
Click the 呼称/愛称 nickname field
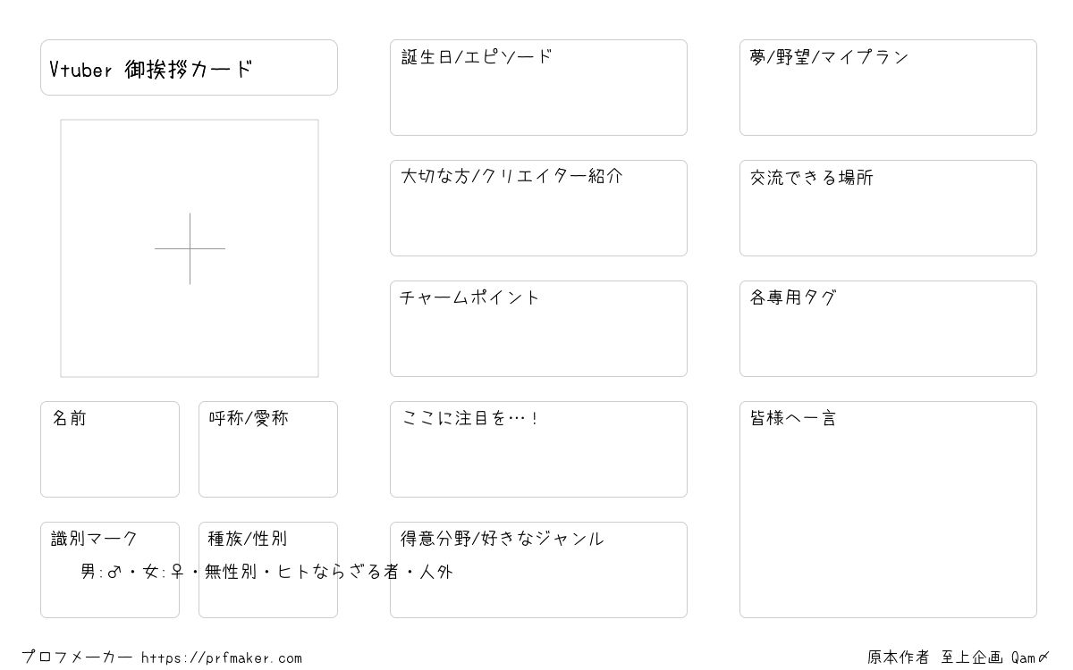pyautogui.click(x=268, y=449)
